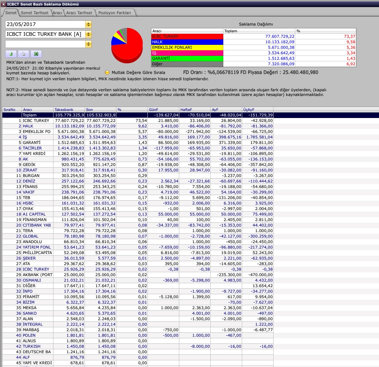Screen dimensions: 379x367
Task: Select the Aracı tab
Action: [57, 13]
